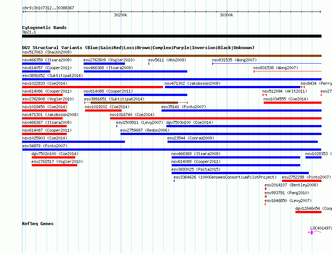Open nsv831535 (Wong2007) variant details
Image resolution: width=332 pixels, height=253 pixels.
coord(267,63)
